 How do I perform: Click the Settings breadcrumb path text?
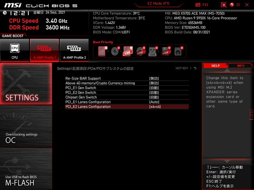[x=95, y=68]
